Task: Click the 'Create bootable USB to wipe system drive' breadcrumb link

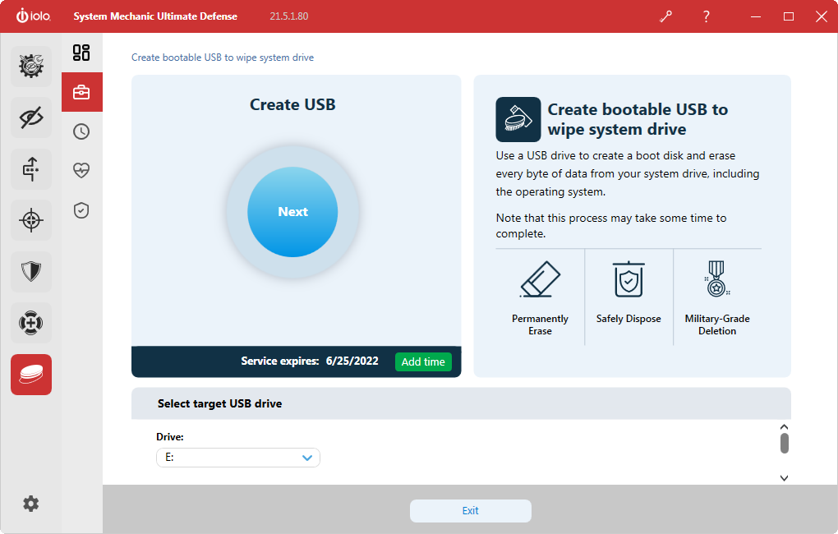Action: click(223, 58)
